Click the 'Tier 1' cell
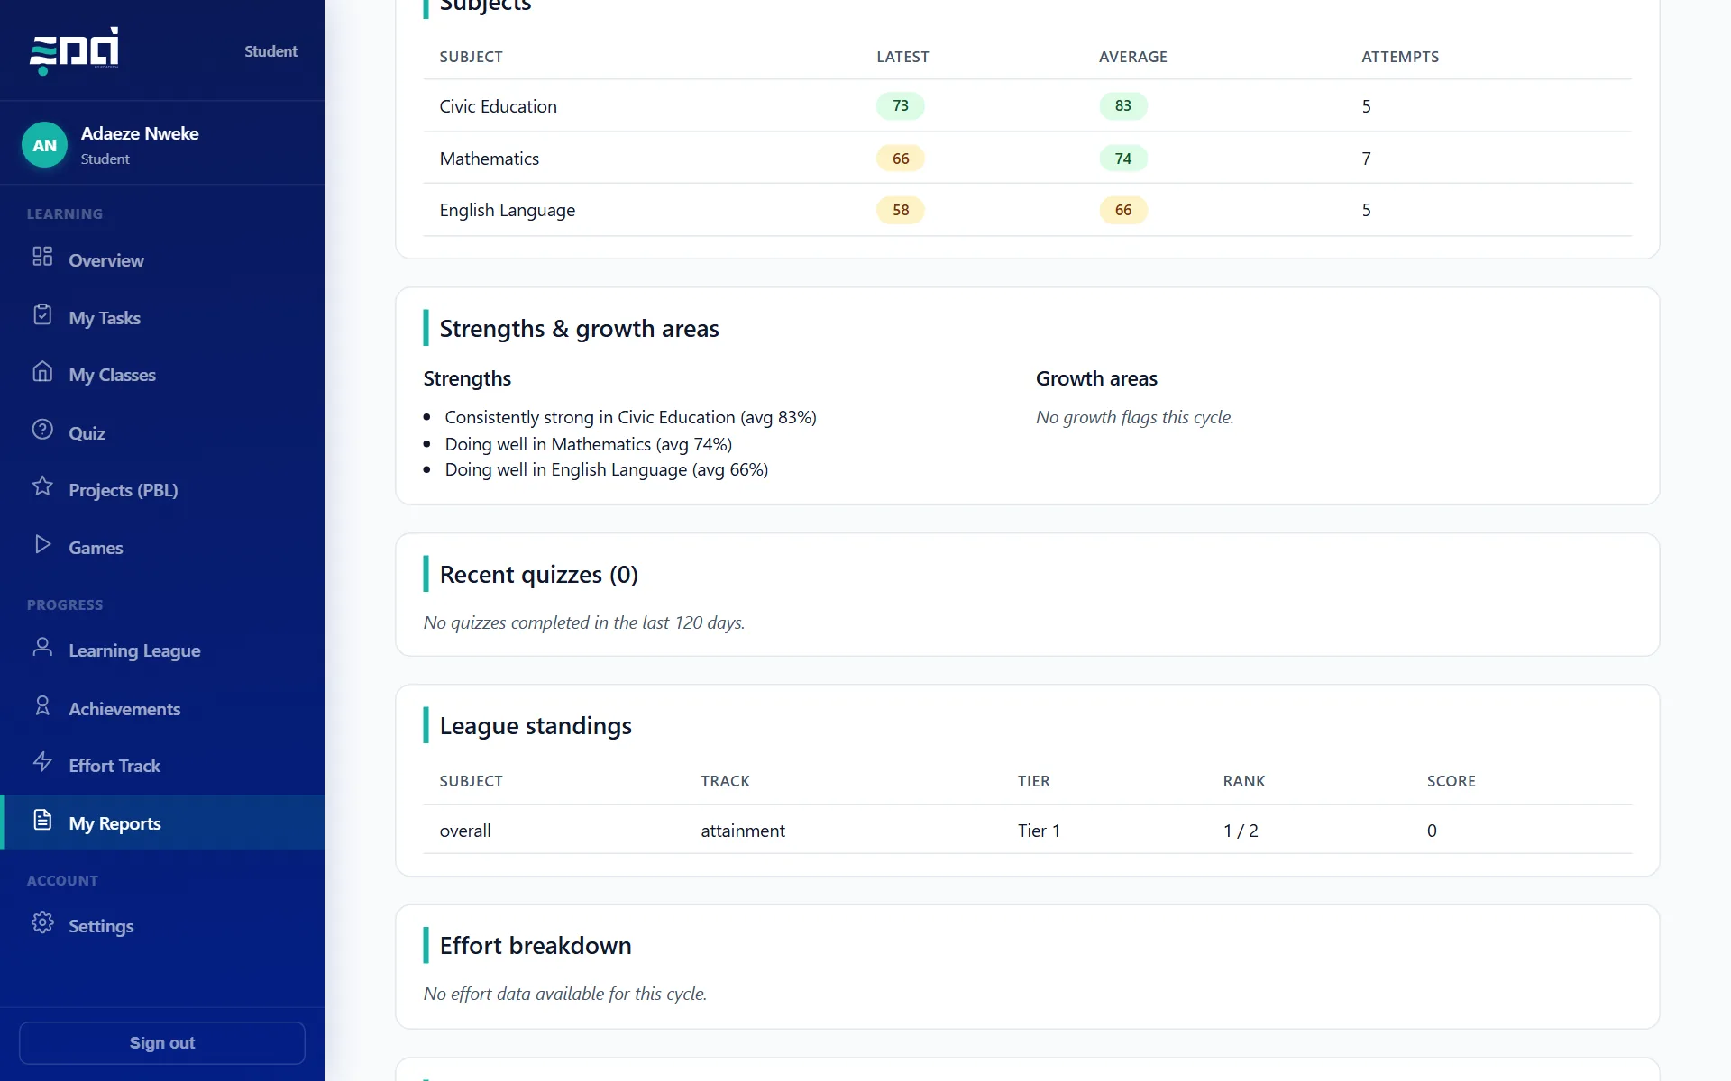This screenshot has height=1081, width=1731. 1039,831
